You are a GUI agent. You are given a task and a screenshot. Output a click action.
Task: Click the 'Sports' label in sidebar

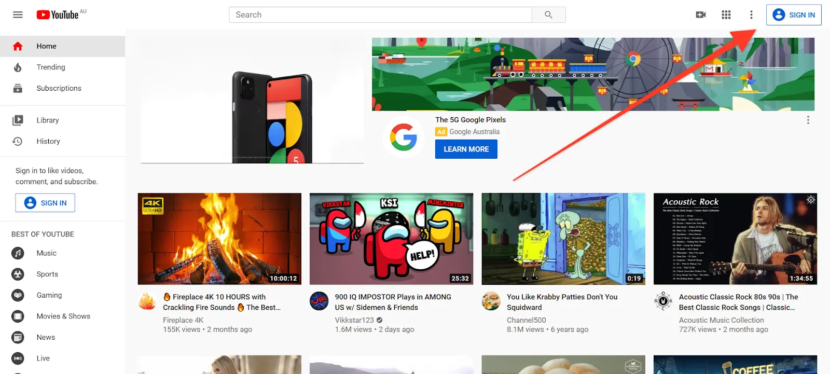(47, 274)
